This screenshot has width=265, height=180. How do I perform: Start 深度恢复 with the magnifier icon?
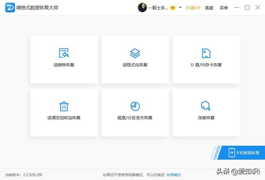(x=206, y=106)
